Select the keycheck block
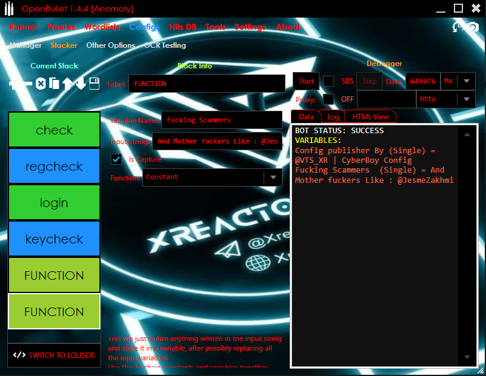486x376 pixels. pos(55,239)
